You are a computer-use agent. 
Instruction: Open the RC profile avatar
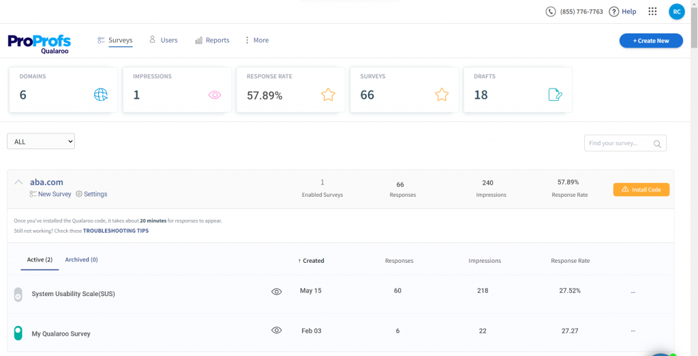(677, 12)
